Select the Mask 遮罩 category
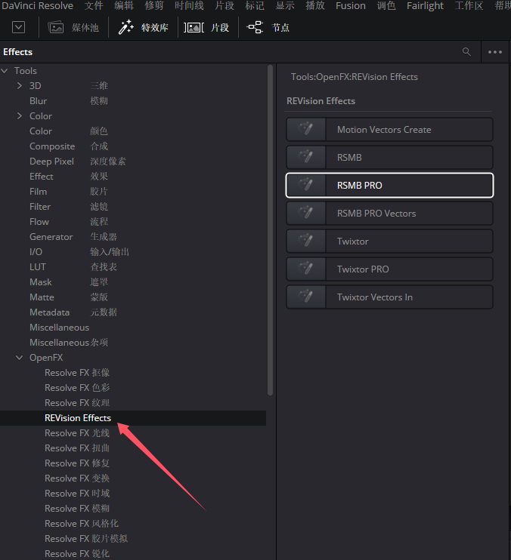Viewport: 511px width, 560px height. click(x=69, y=282)
